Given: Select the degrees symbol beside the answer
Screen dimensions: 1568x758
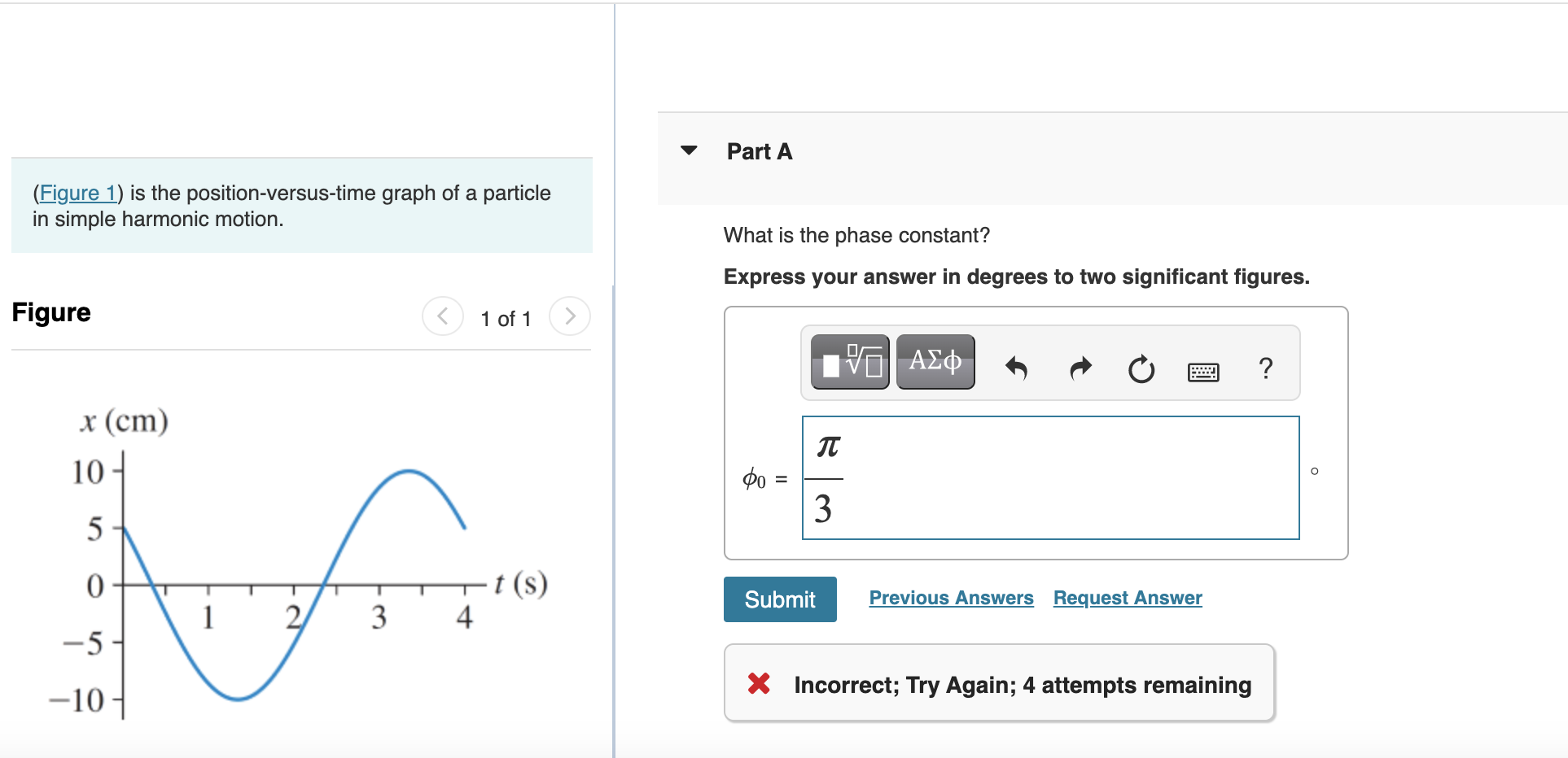Looking at the screenshot, I should [1315, 470].
